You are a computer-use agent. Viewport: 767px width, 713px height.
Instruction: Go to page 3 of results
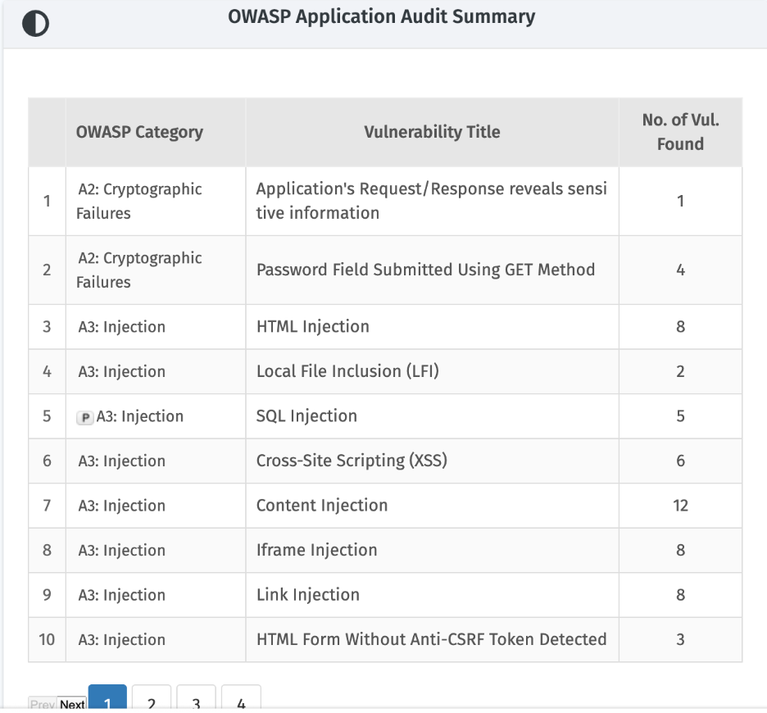pos(196,697)
